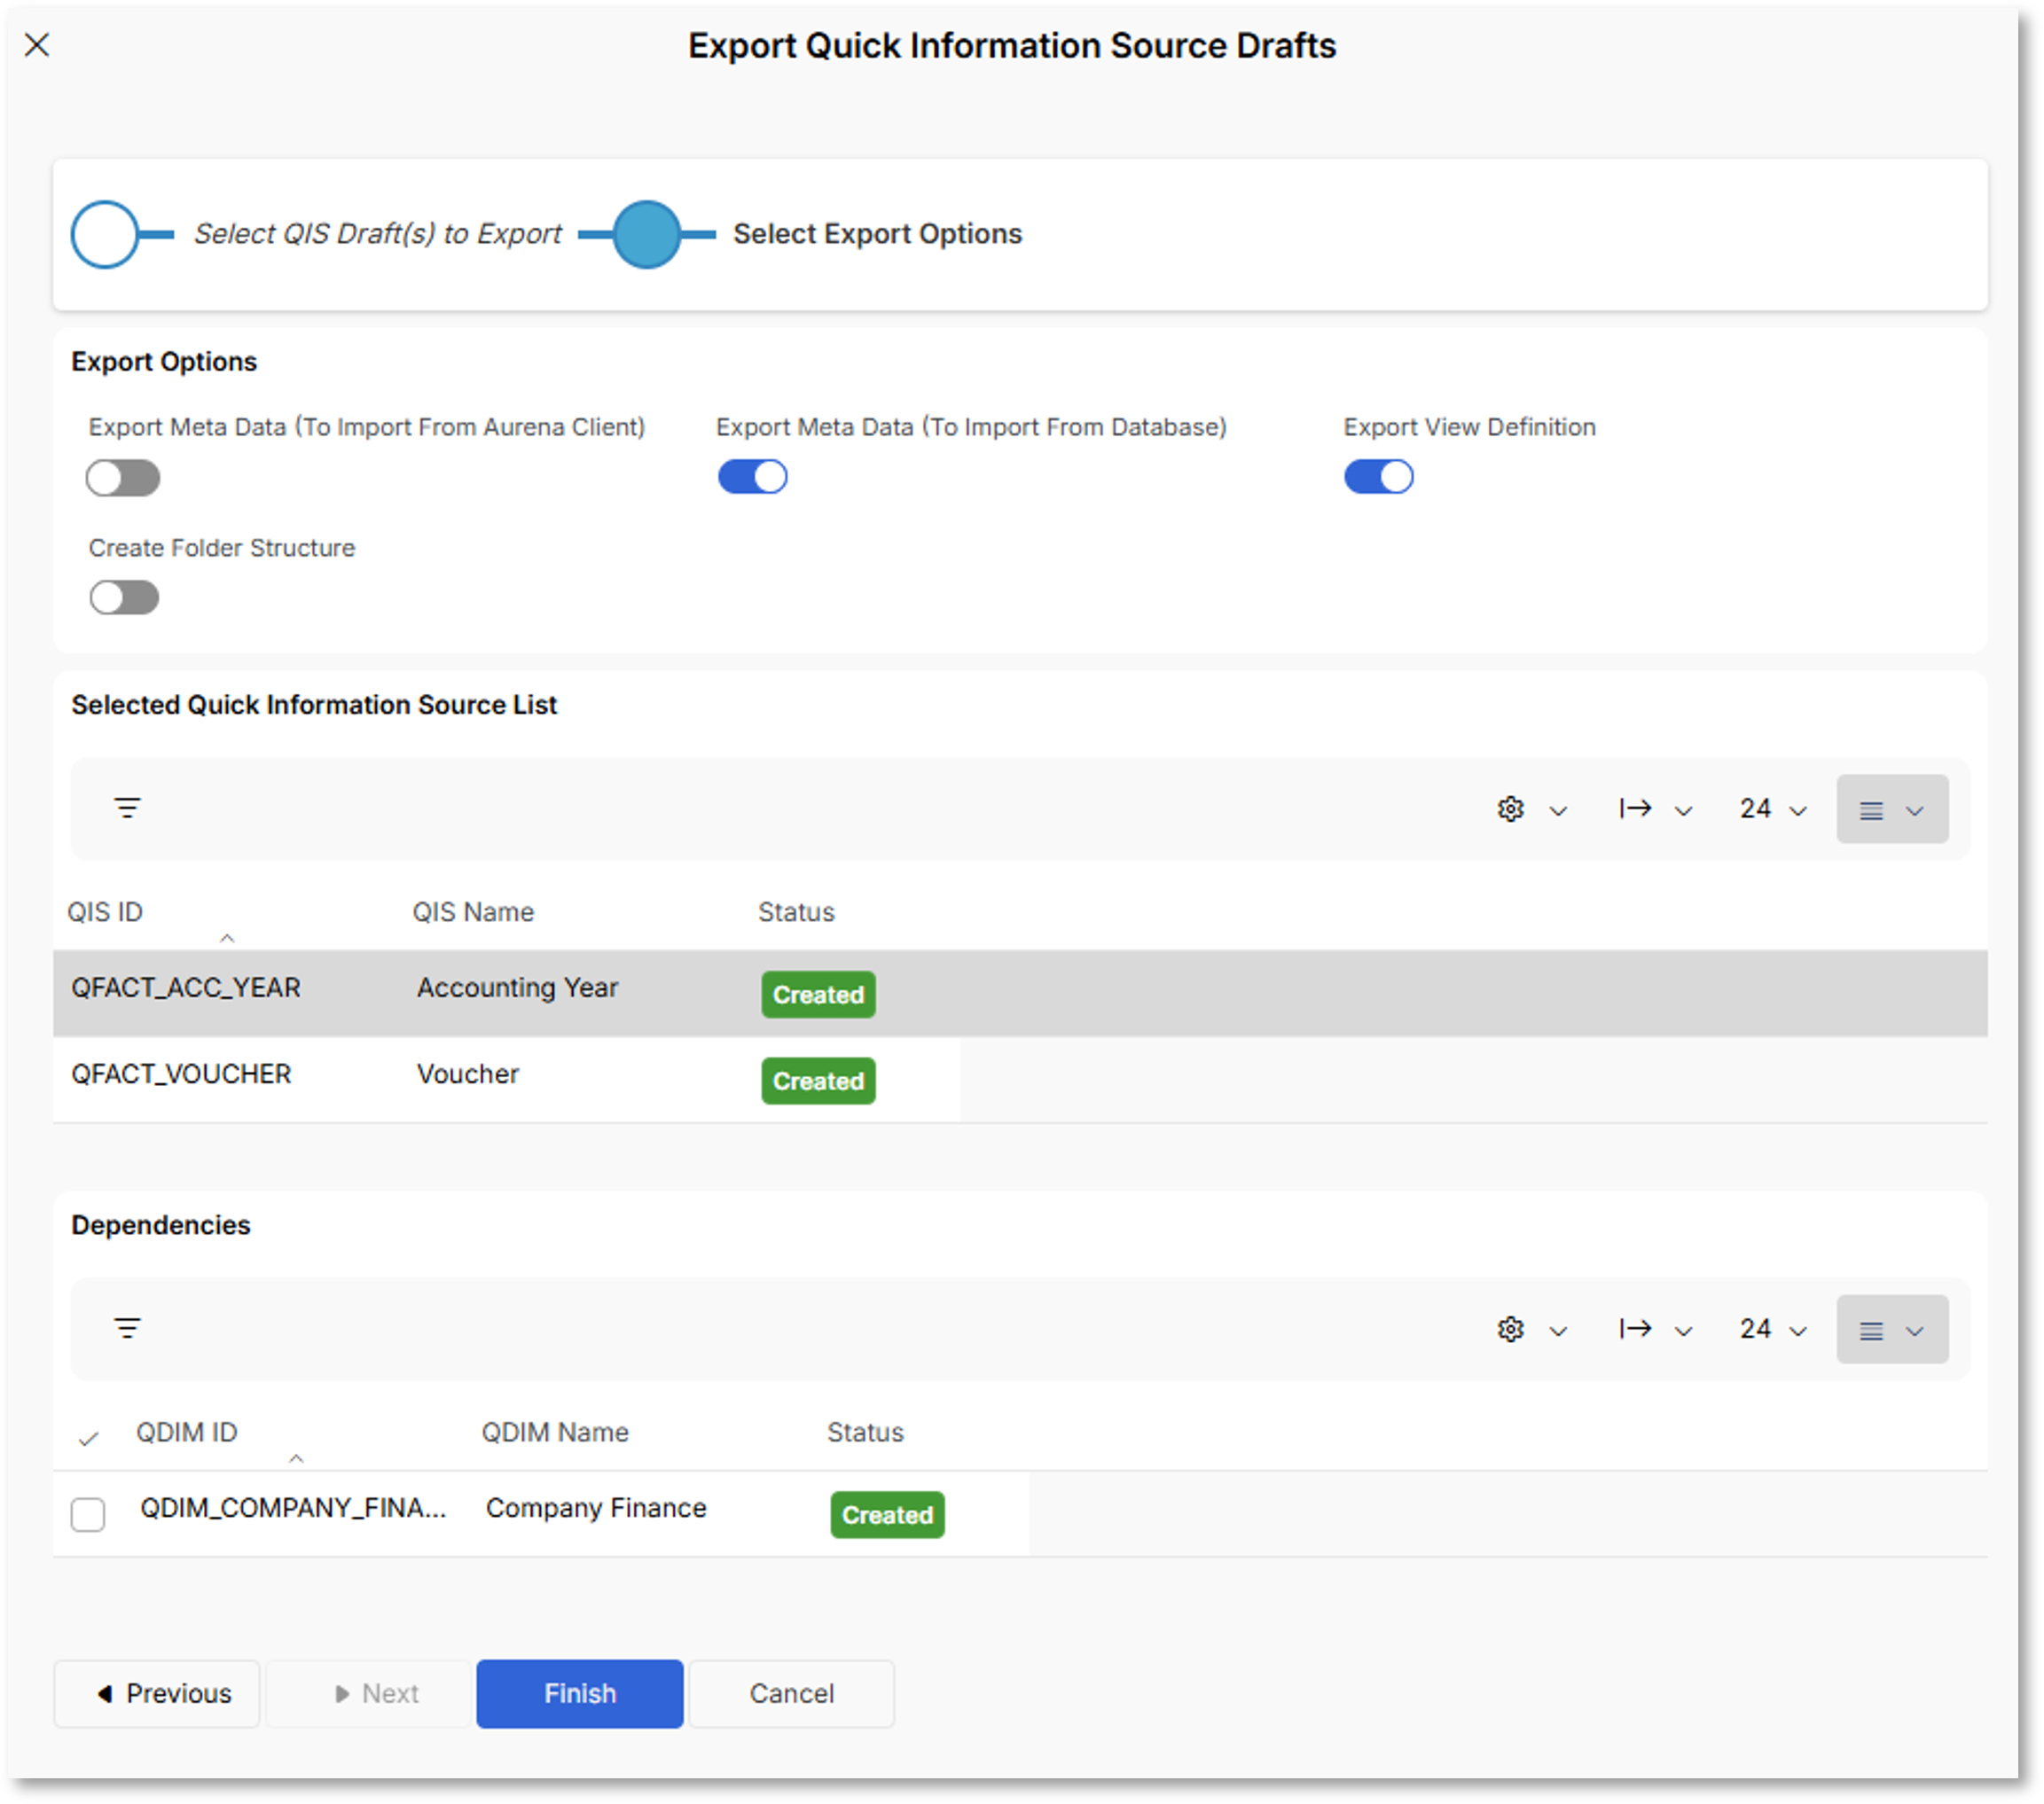
Task: Click the Accounting Year name cell
Action: (517, 988)
